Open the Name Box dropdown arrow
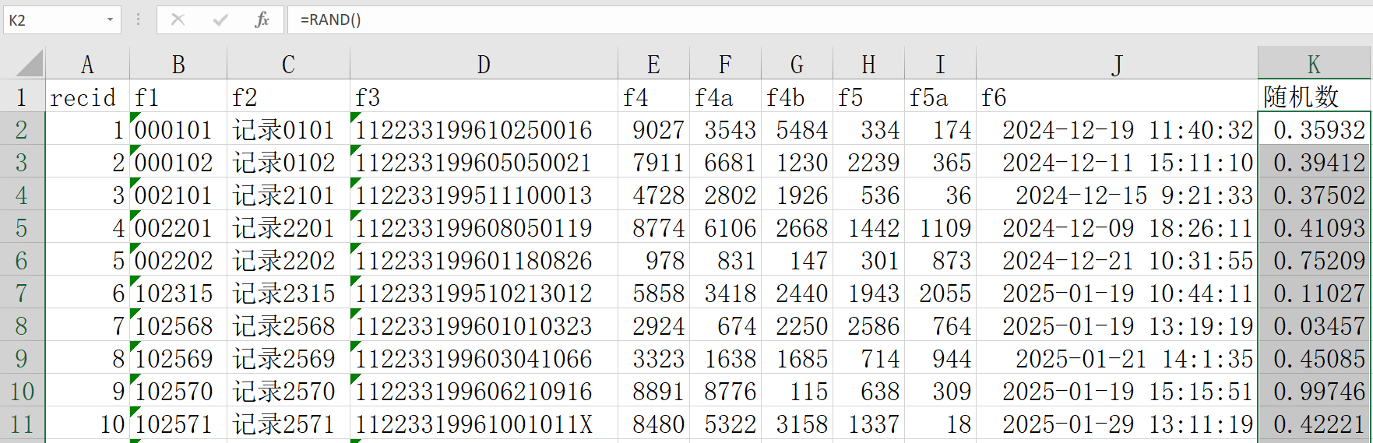This screenshot has height=443, width=1373. click(x=110, y=19)
